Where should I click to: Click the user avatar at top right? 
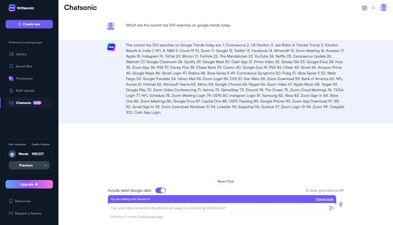click(384, 7)
